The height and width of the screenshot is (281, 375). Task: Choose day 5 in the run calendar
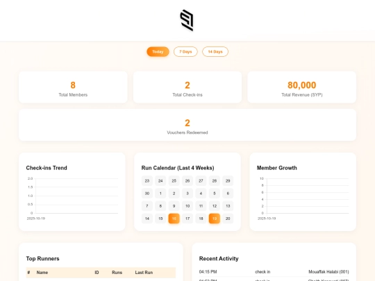tap(215, 194)
